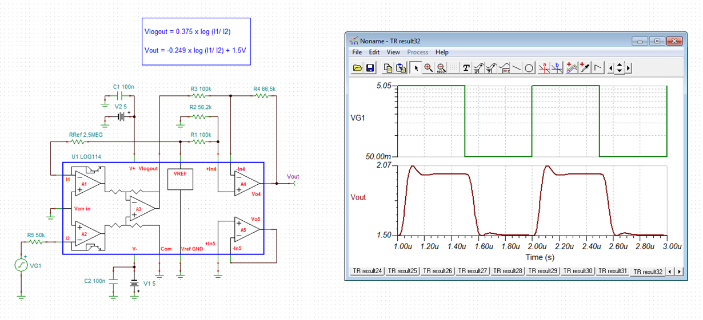Click the add more curves icon
This screenshot has width=703, height=320.
click(572, 68)
